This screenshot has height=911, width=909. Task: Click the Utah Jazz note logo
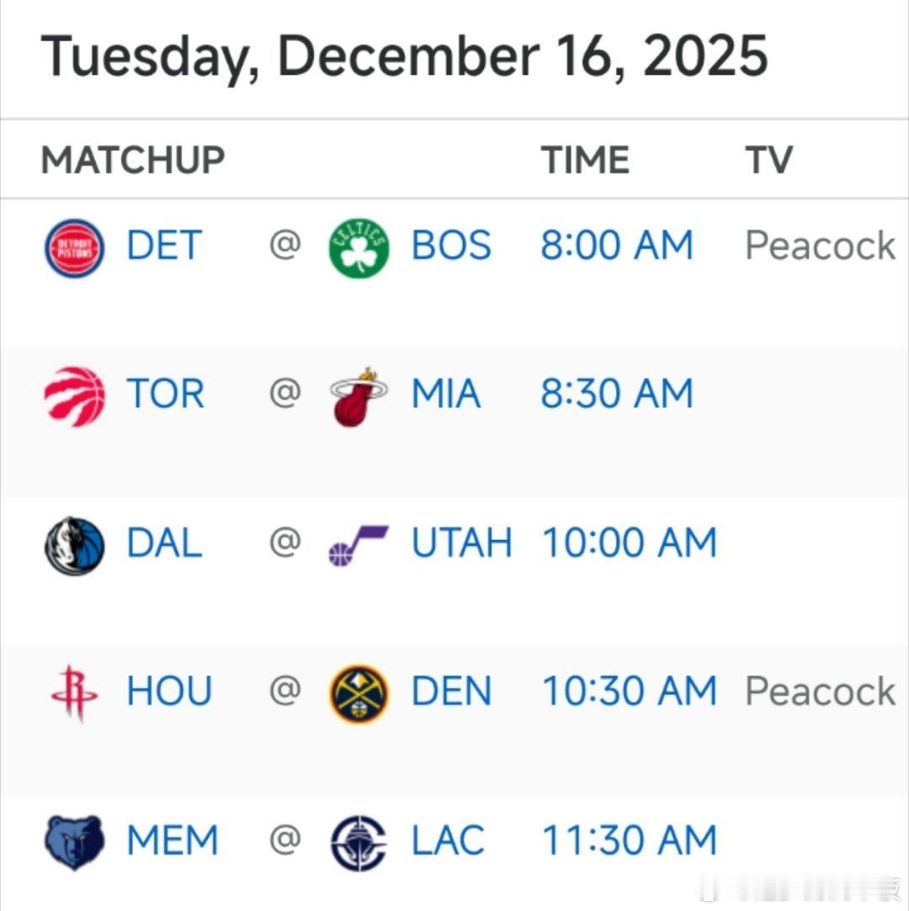(359, 546)
